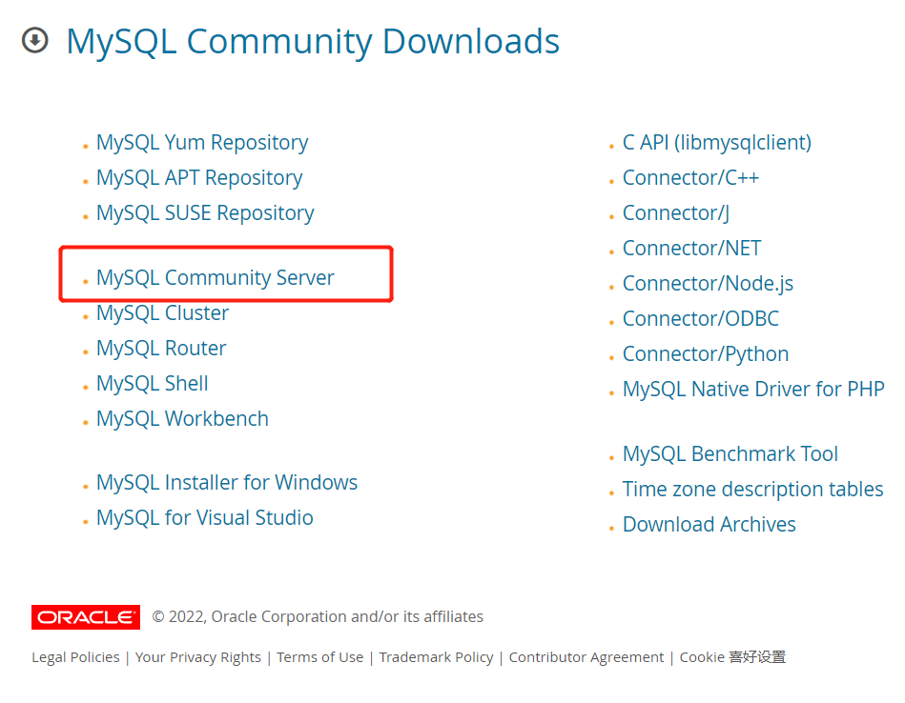Viewport: 905px width, 703px height.
Task: Open the Connector/C++ link
Action: (690, 177)
